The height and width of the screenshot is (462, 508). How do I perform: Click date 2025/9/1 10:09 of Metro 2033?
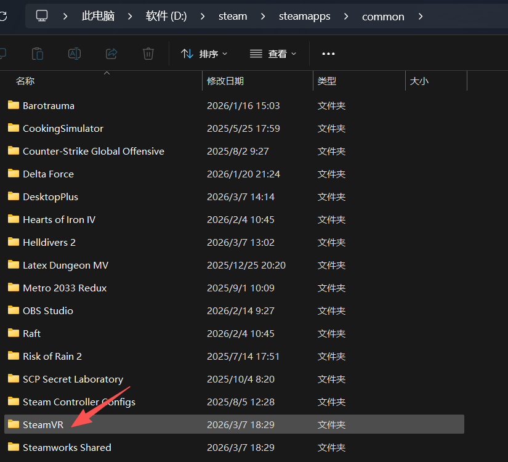240,288
